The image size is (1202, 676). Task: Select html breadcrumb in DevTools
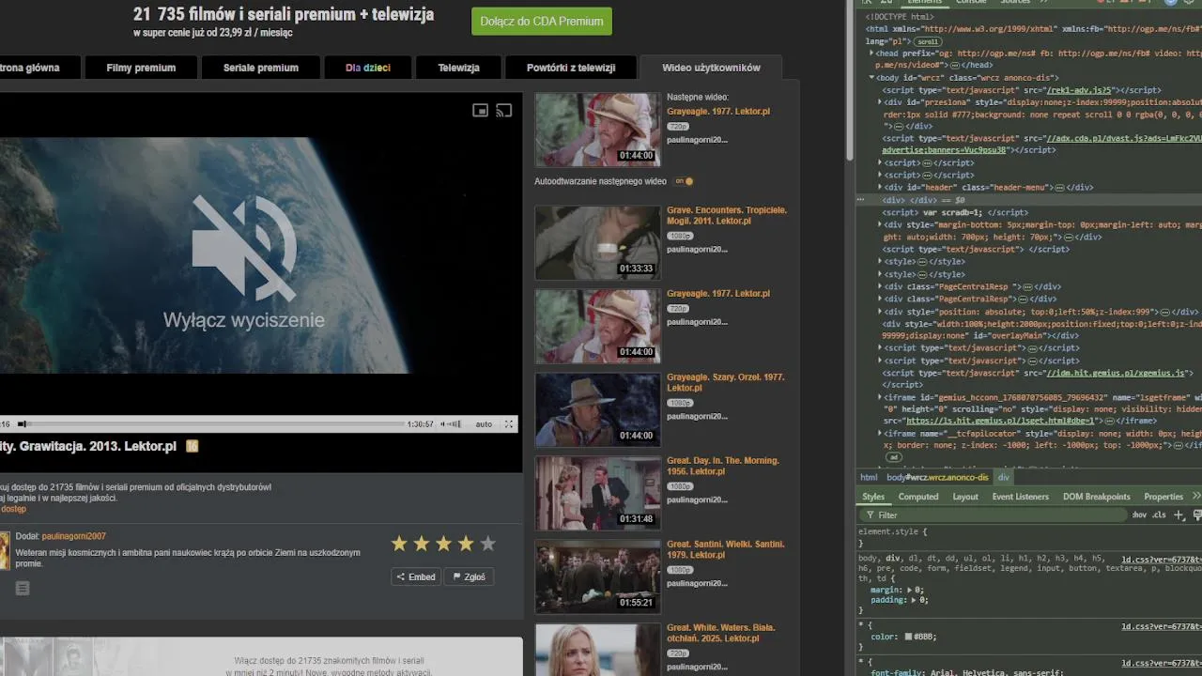pyautogui.click(x=869, y=478)
